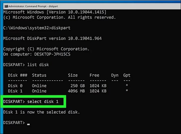Screen dimensions: 181x134
Task: Click the "Disk 0" label in the table
Action: point(15,86)
